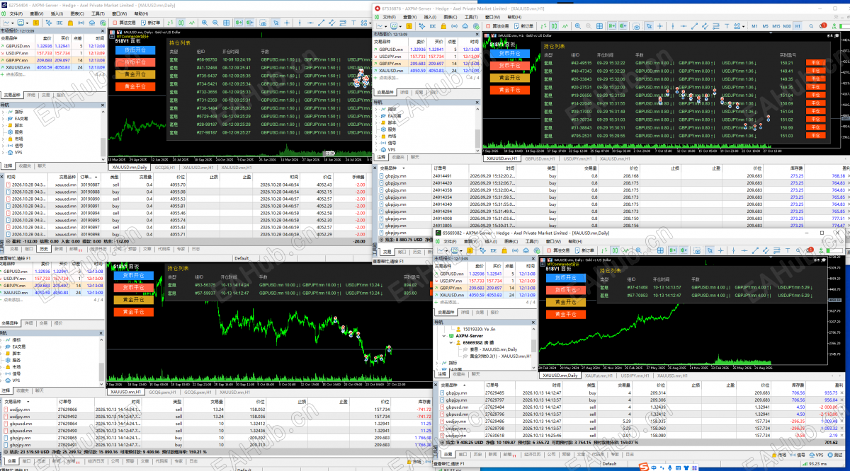This screenshot has height=471, width=850.
Task: Select order 24914491 in the 67536876 trade table
Action: coord(613,175)
